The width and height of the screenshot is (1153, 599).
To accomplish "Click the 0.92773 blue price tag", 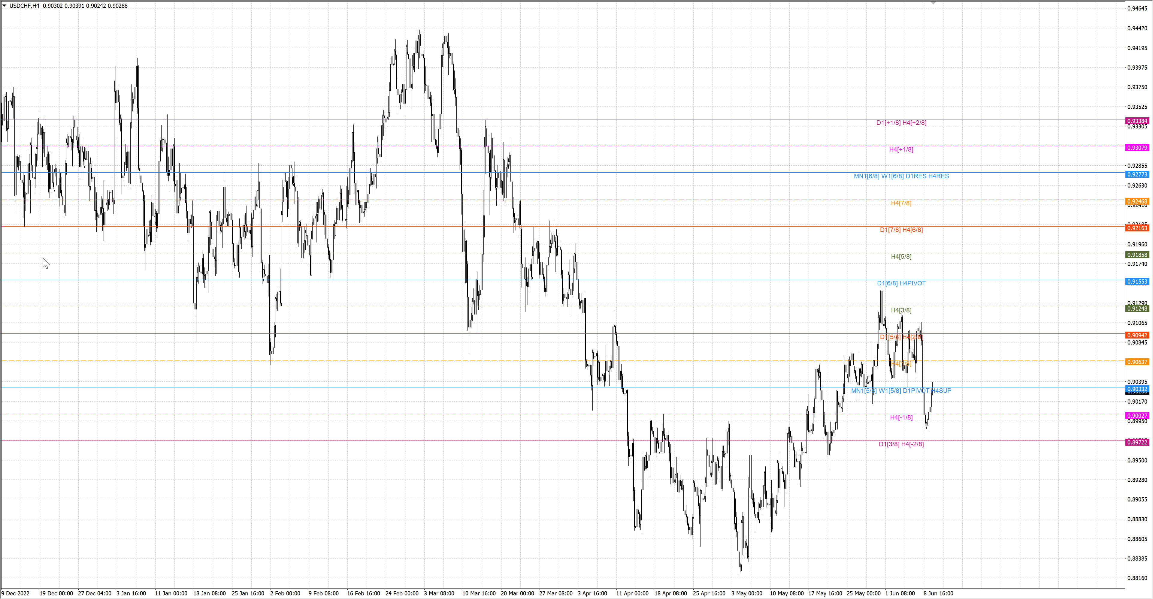I will pyautogui.click(x=1137, y=174).
